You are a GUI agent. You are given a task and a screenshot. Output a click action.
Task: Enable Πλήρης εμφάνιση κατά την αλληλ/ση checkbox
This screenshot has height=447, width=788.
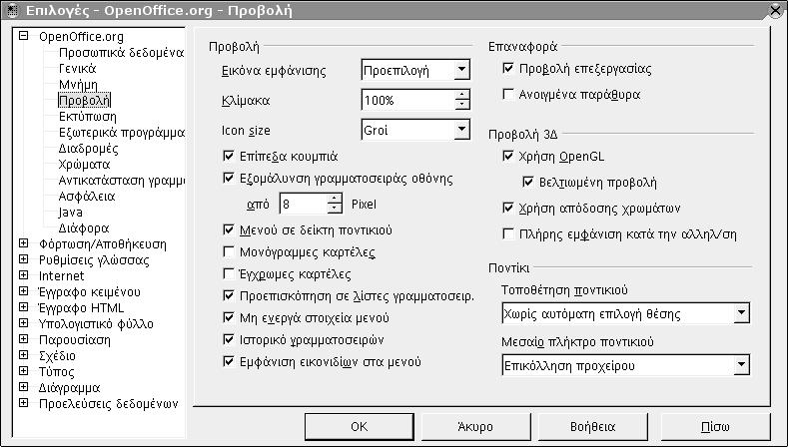click(x=508, y=234)
